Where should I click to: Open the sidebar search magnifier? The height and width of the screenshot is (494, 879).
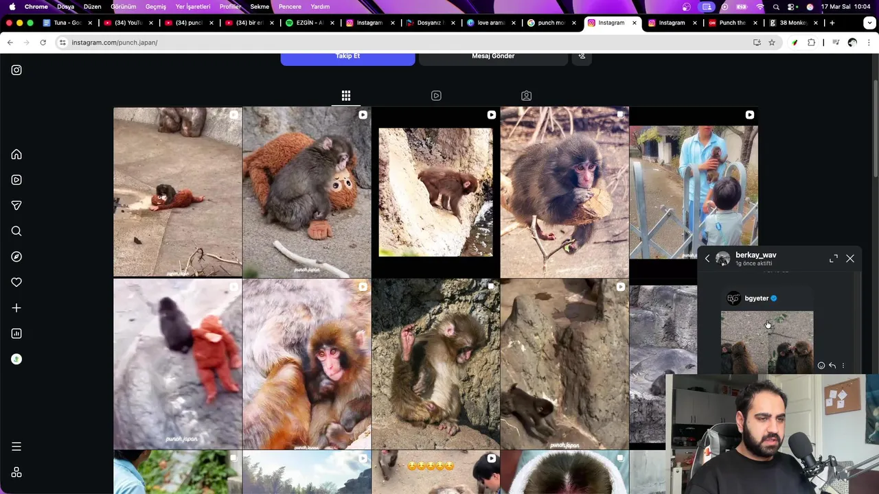click(16, 231)
